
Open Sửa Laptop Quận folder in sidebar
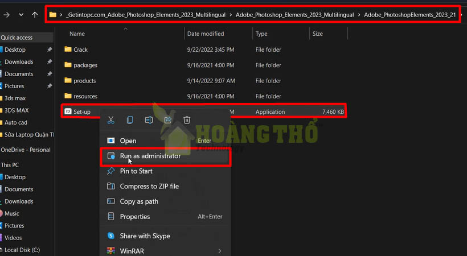point(29,135)
